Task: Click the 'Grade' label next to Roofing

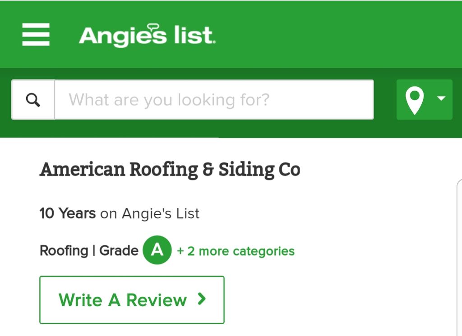Action: pos(119,251)
